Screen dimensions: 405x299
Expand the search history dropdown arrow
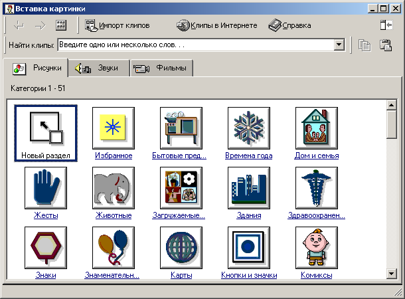coord(339,45)
